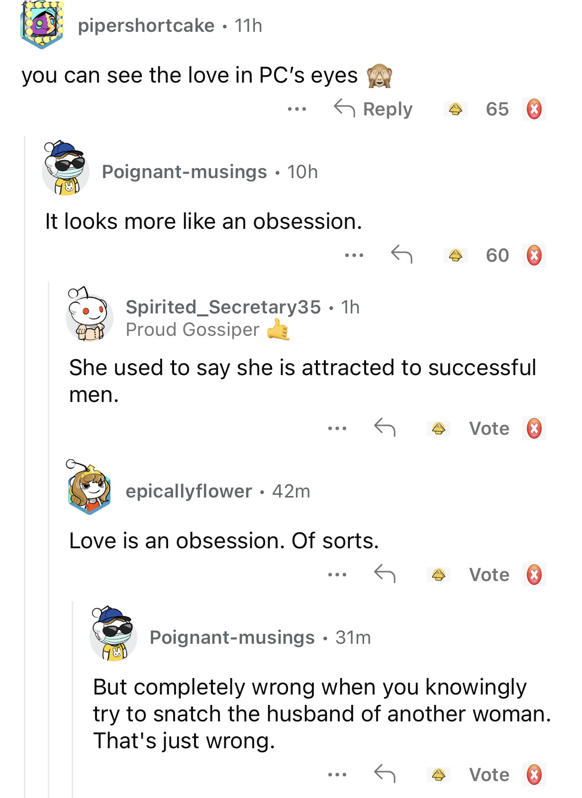Downvote epicallyflower's comment
This screenshot has height=798, width=582.
pos(534,575)
